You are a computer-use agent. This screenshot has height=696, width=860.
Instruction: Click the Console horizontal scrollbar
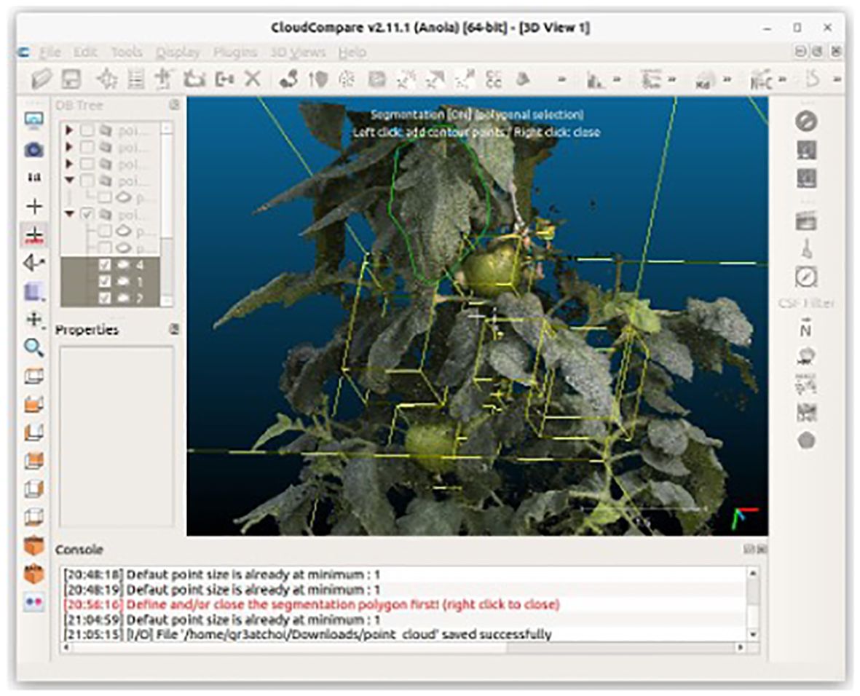(403, 648)
